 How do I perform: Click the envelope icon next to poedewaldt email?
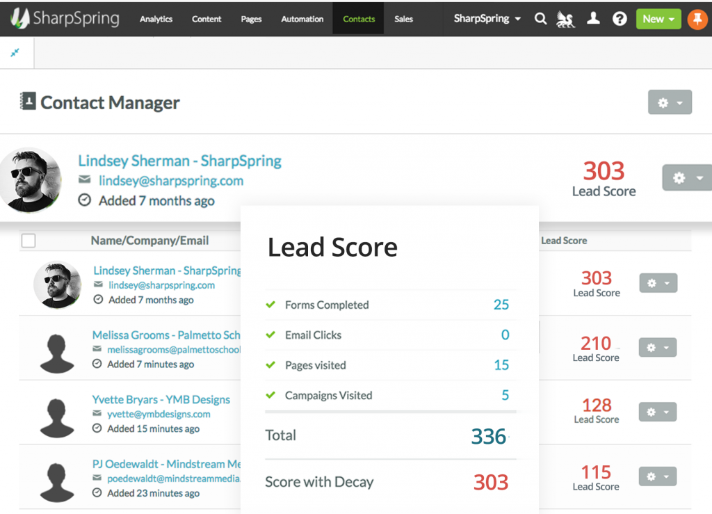(97, 478)
